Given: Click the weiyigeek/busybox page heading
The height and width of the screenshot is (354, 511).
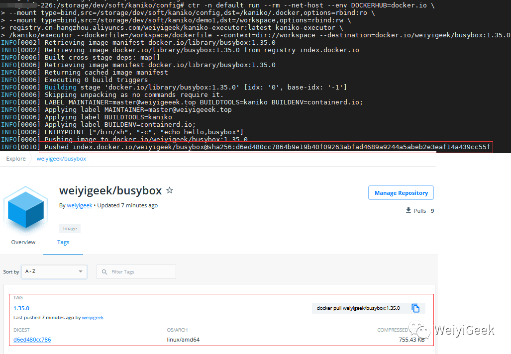Looking at the screenshot, I should click(110, 190).
